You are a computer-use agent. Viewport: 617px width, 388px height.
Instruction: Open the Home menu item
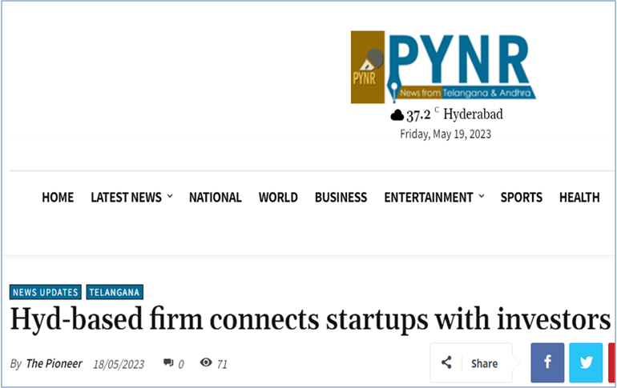click(x=58, y=197)
